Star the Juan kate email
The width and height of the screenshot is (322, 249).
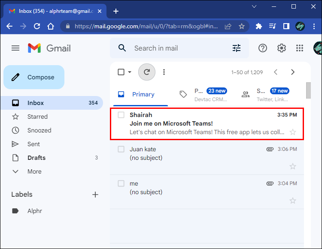coord(293,166)
